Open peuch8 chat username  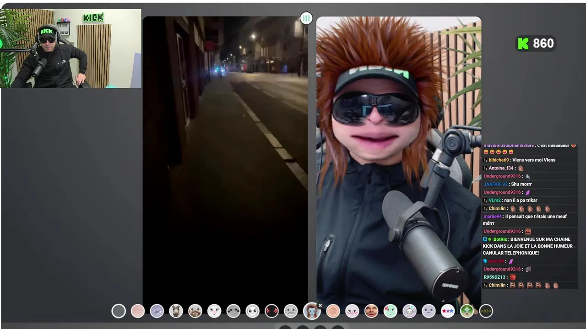pyautogui.click(x=496, y=261)
